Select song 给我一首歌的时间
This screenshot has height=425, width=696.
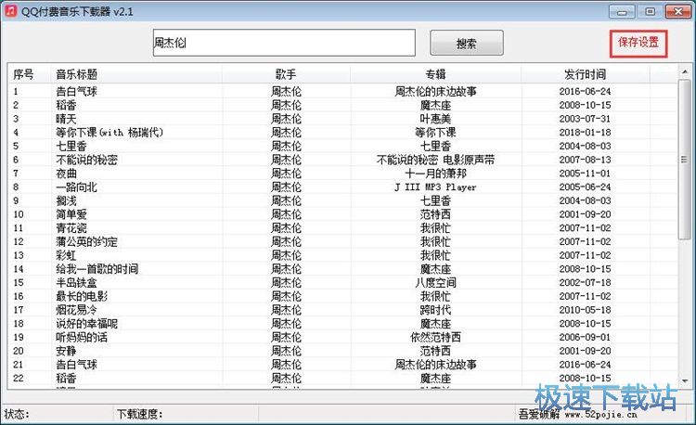click(x=97, y=269)
